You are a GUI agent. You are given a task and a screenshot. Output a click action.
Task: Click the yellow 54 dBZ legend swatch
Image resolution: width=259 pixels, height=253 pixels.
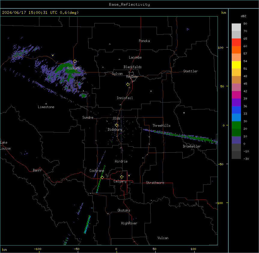click(x=236, y=65)
